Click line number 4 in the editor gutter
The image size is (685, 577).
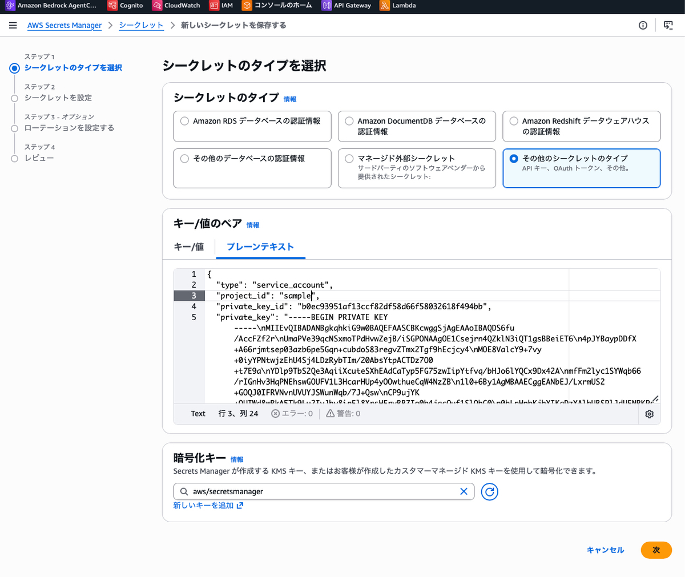194,306
